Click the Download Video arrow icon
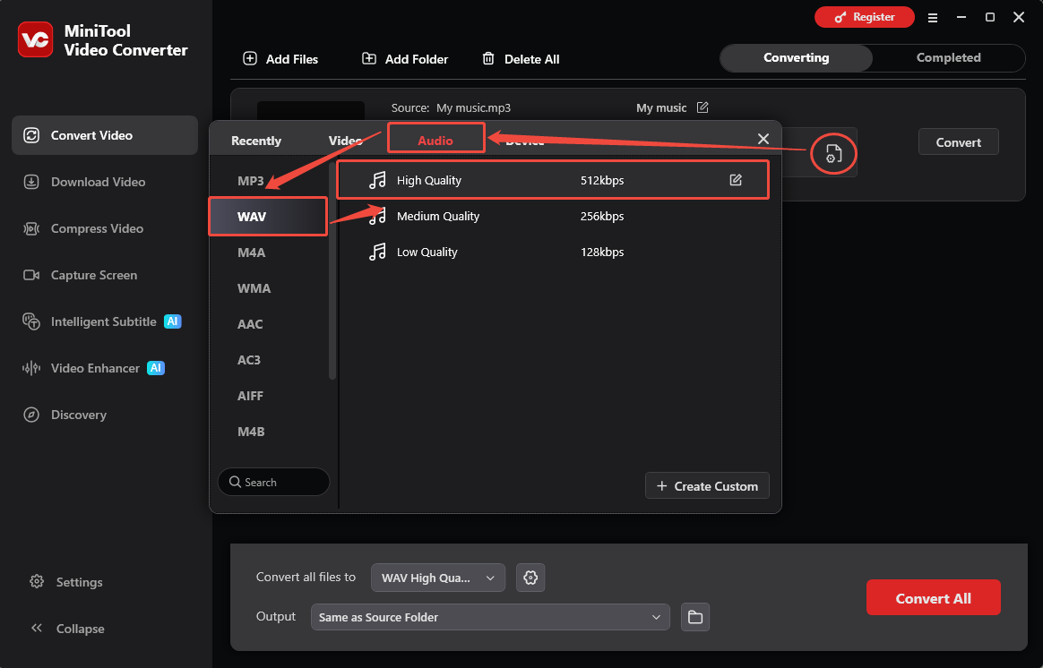1043x668 pixels. pos(31,182)
